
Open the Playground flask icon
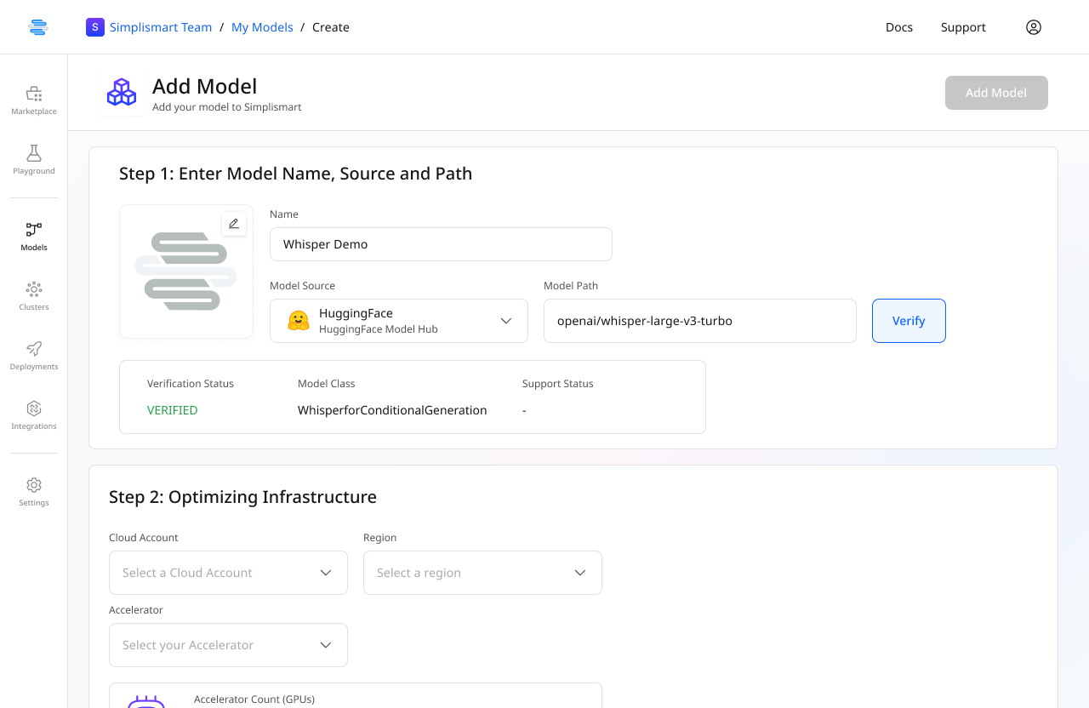click(34, 159)
